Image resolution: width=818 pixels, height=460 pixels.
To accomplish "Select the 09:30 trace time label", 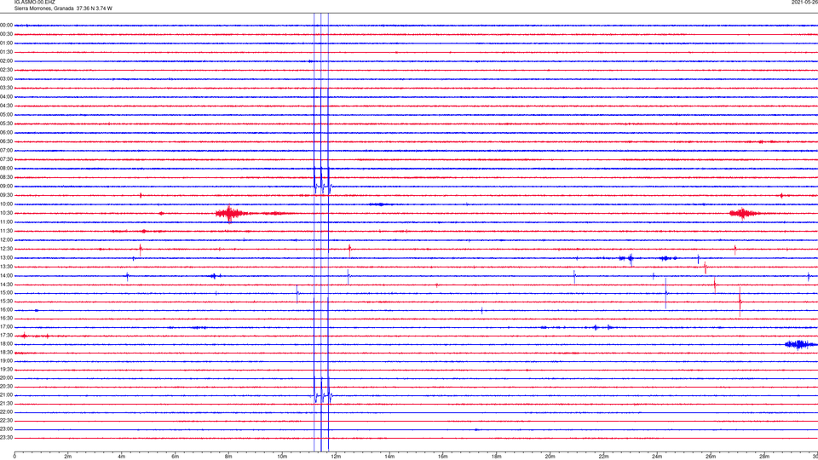I will (6, 195).
